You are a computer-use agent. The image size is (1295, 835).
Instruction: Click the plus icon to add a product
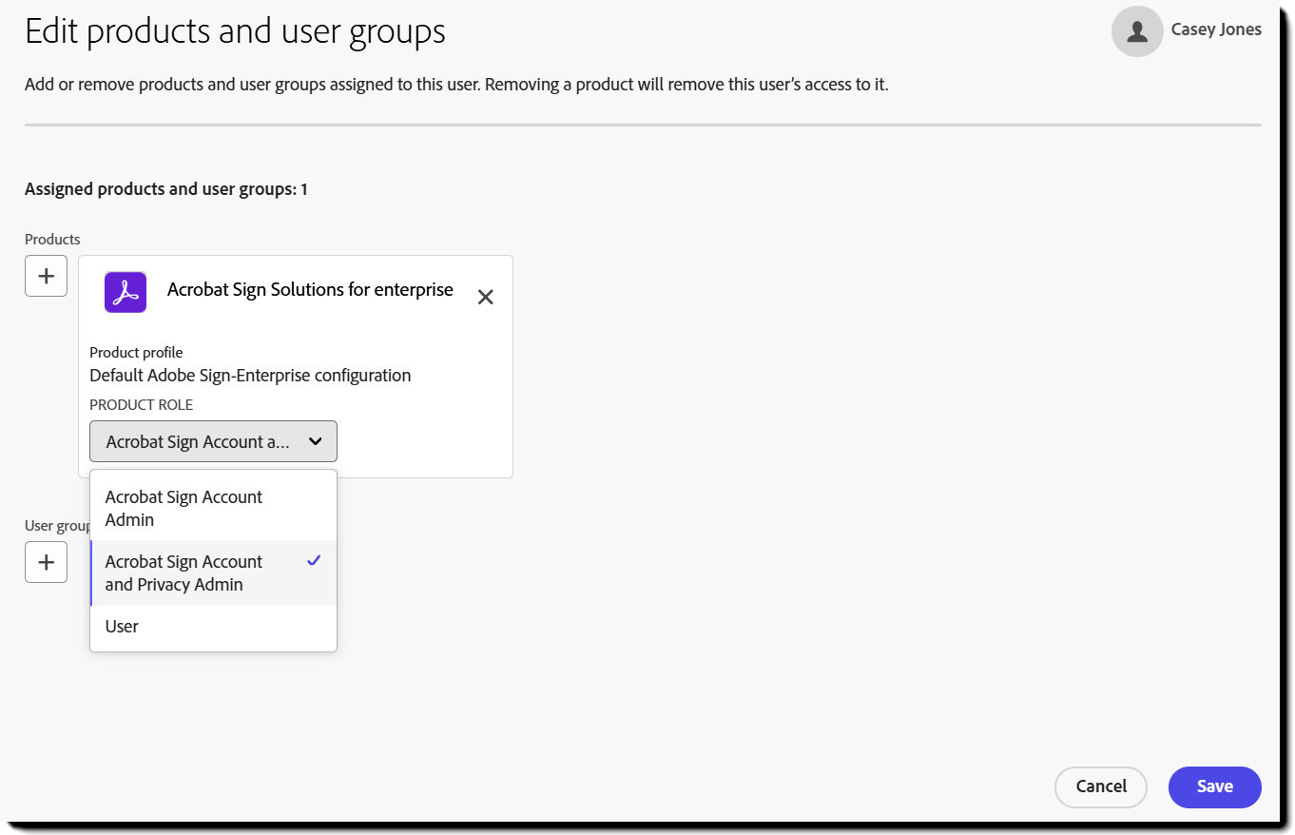click(46, 276)
